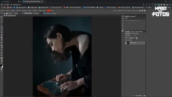The width and height of the screenshot is (172, 97).
Task: Toggle lock position icon
Action: pyautogui.click(x=135, y=38)
